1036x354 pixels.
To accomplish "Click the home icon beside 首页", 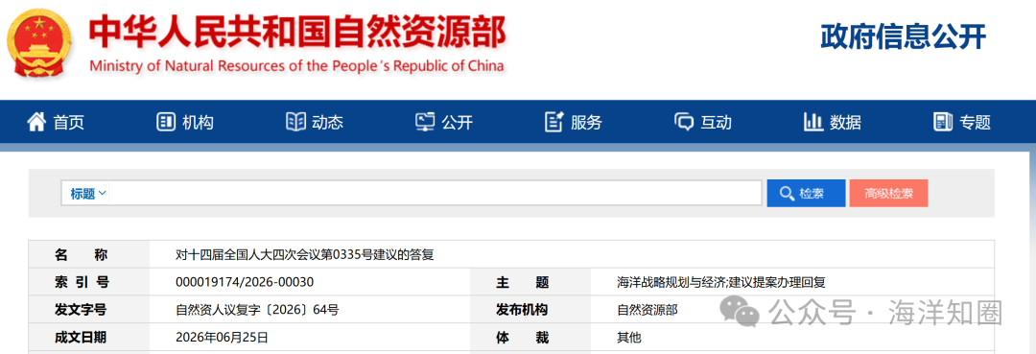I will click(36, 122).
